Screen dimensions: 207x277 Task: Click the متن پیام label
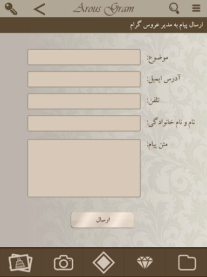[157, 145]
